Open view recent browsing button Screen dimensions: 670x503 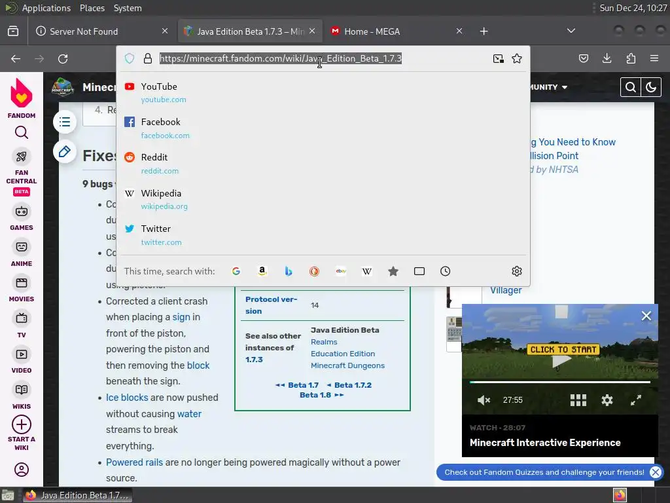pos(13,31)
